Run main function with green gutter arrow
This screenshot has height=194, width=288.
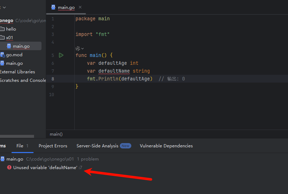point(61,55)
